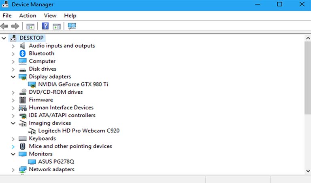311x183 pixels.
Task: Click the DVD/CD-ROM drives icon
Action: click(23, 92)
